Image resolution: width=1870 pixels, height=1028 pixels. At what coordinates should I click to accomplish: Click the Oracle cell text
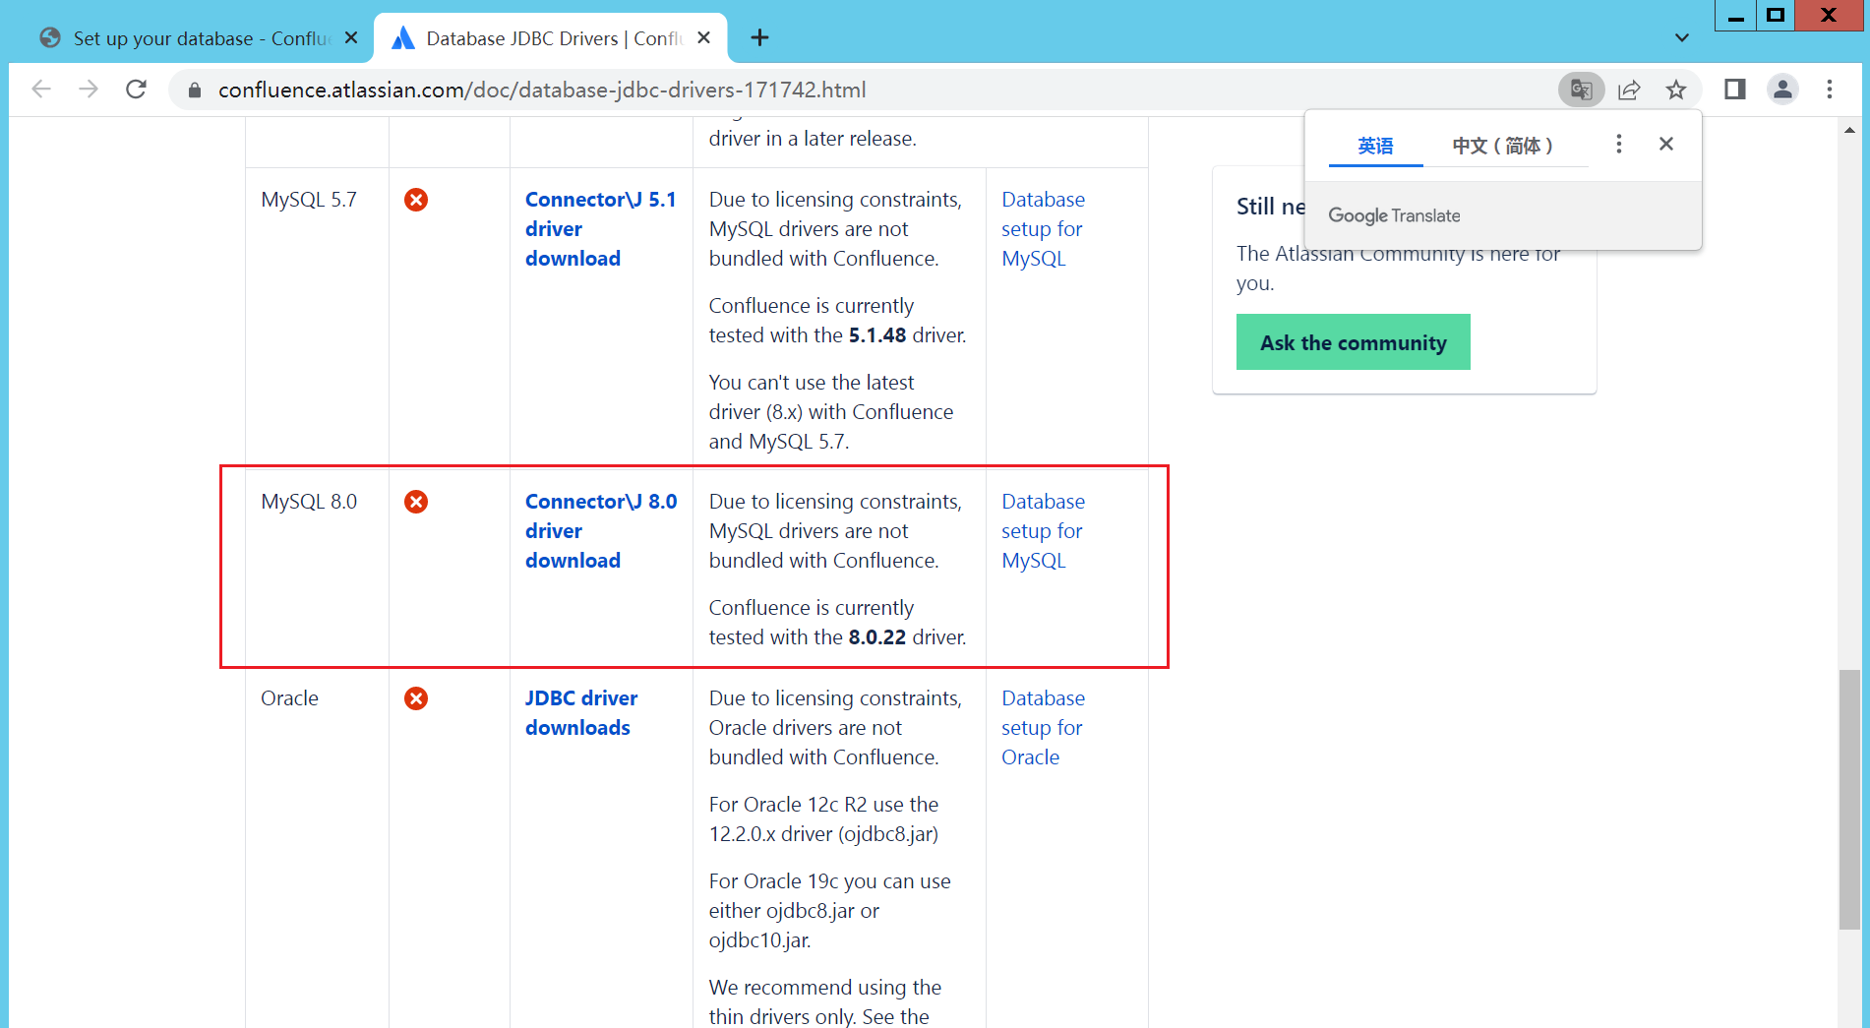(289, 698)
